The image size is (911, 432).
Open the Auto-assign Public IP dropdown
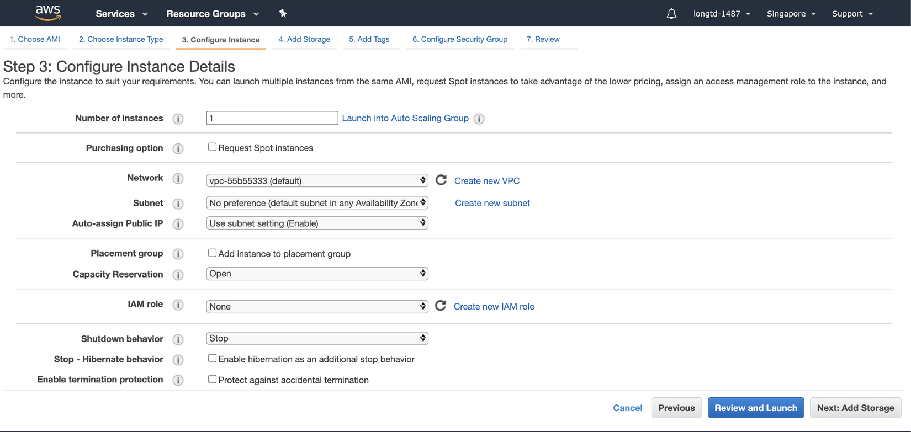click(x=317, y=223)
